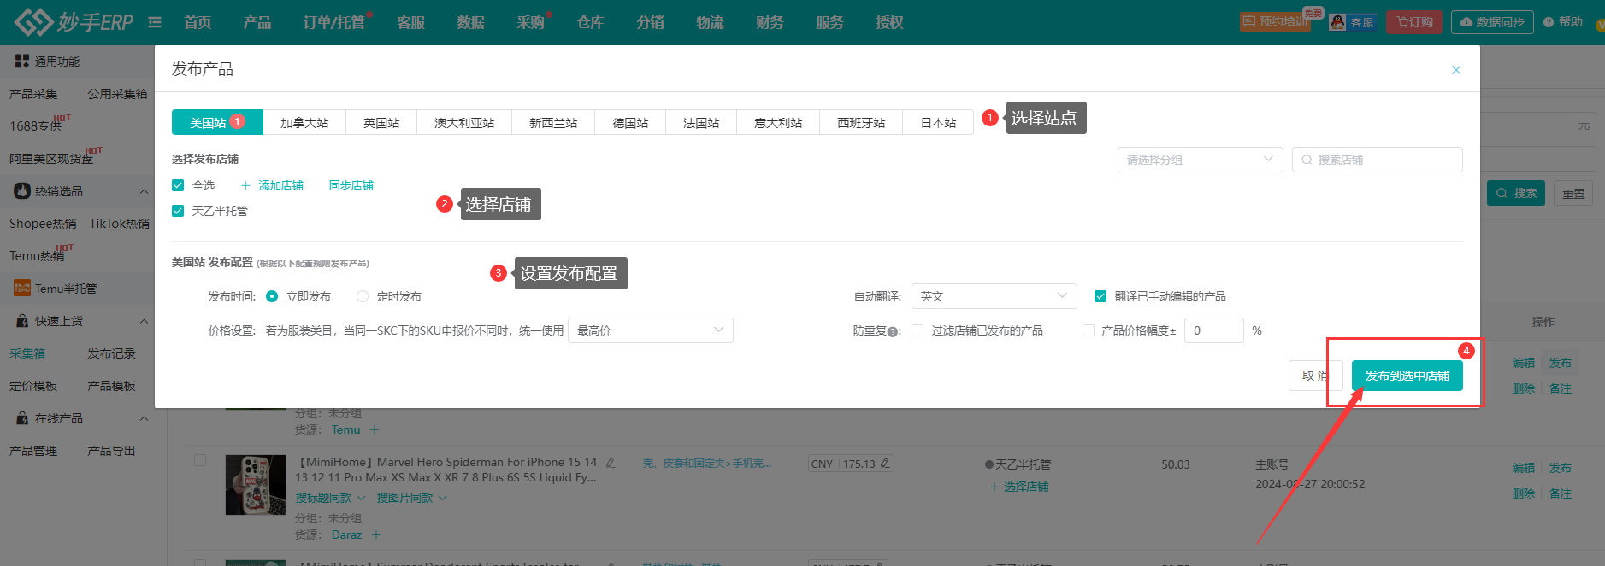
Task: Click 发布到选中店铺 button
Action: click(1407, 376)
